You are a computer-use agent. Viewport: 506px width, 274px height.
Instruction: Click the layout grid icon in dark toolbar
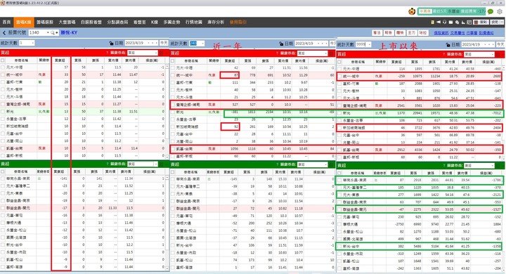469,22
